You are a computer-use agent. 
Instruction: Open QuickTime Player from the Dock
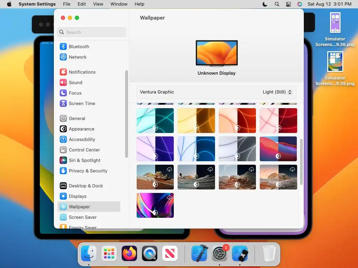(150, 253)
